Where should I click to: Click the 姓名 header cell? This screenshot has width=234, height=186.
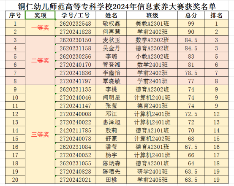[111, 15]
